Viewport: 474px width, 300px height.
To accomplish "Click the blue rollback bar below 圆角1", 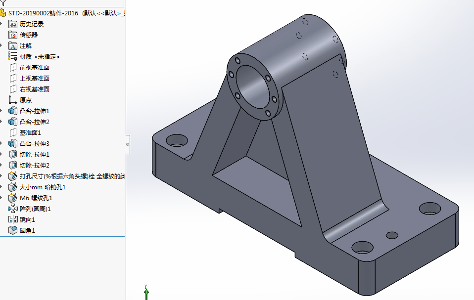I will click(62, 237).
